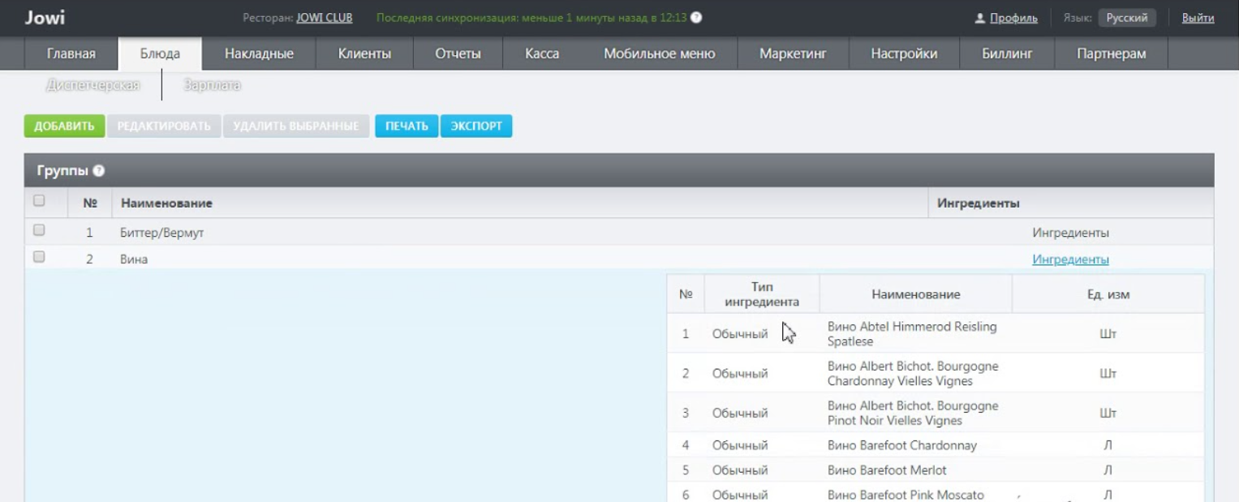Select the Вино Barefoot Merlot row
The width and height of the screenshot is (1239, 502).
coord(936,470)
